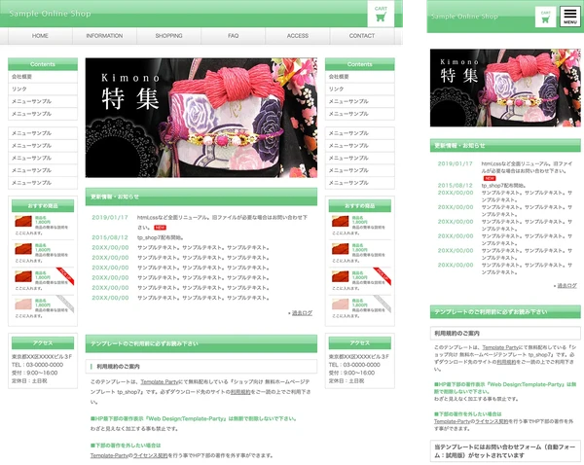Go to ACCESS in the navigation bar
584x465 pixels.
coord(298,36)
